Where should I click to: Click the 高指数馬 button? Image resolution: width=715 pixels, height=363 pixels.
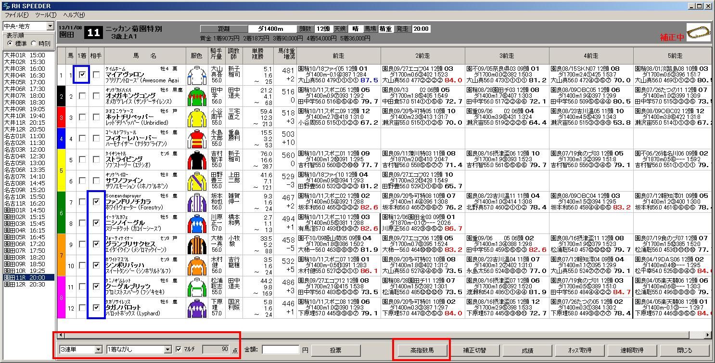(x=422, y=350)
